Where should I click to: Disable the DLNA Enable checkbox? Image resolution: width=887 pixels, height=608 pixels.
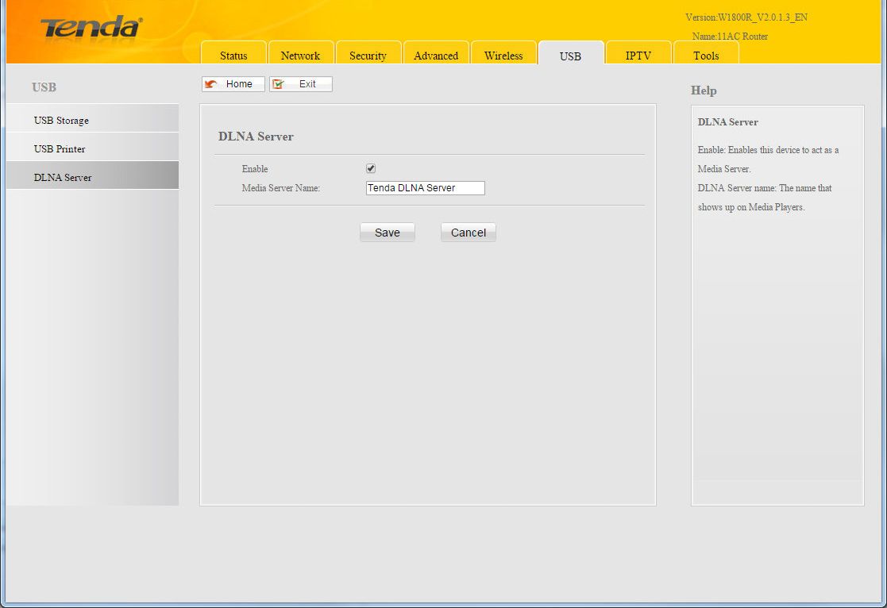point(371,169)
